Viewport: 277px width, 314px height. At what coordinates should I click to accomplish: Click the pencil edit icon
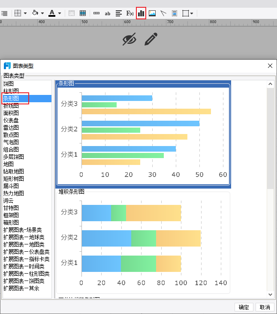click(151, 39)
